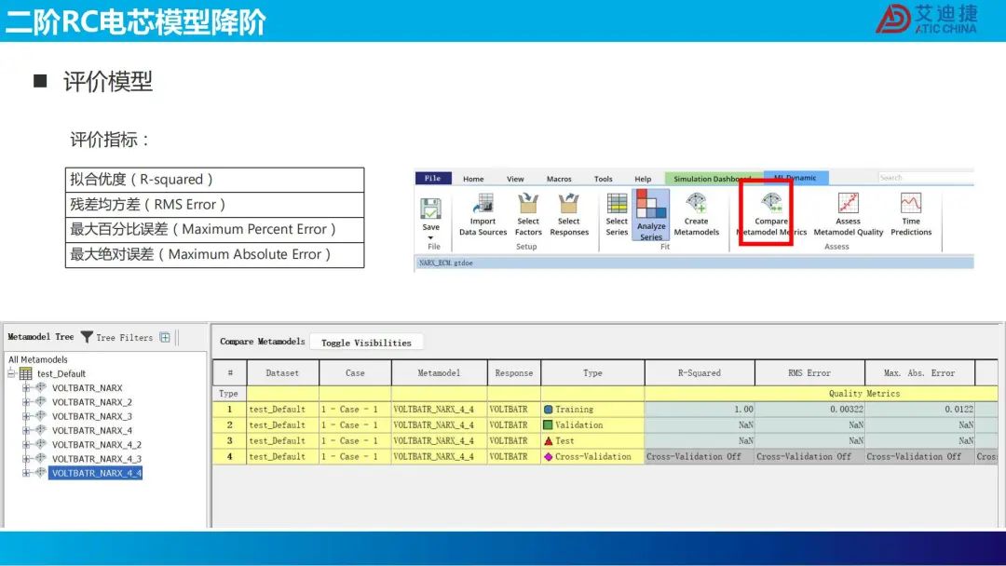Click the expand-all icon beside Tree Filters

point(165,337)
